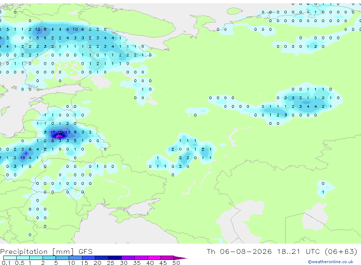This screenshot has height=265, width=361.
Task: Select the 35–40 mm legend color segment
Action: (141, 258)
